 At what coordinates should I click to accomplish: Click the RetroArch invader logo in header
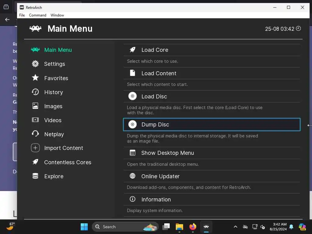[35, 29]
